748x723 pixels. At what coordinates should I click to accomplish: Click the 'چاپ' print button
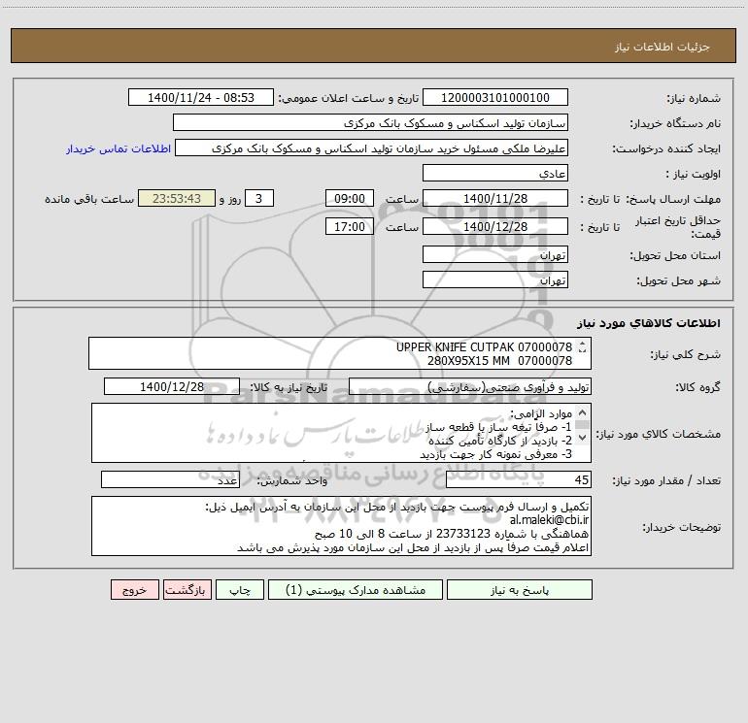(x=240, y=590)
